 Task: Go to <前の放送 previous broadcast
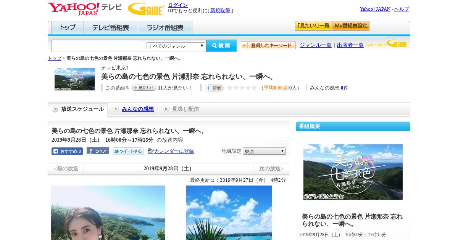[66, 168]
